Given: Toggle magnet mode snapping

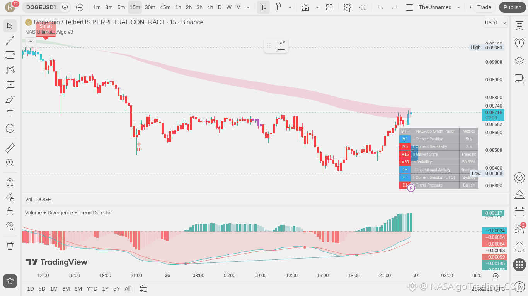Looking at the screenshot, I should point(10,182).
